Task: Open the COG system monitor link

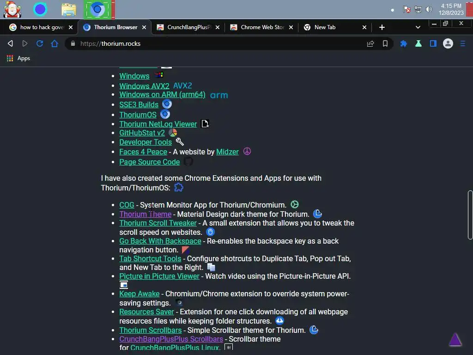Action: (127, 205)
